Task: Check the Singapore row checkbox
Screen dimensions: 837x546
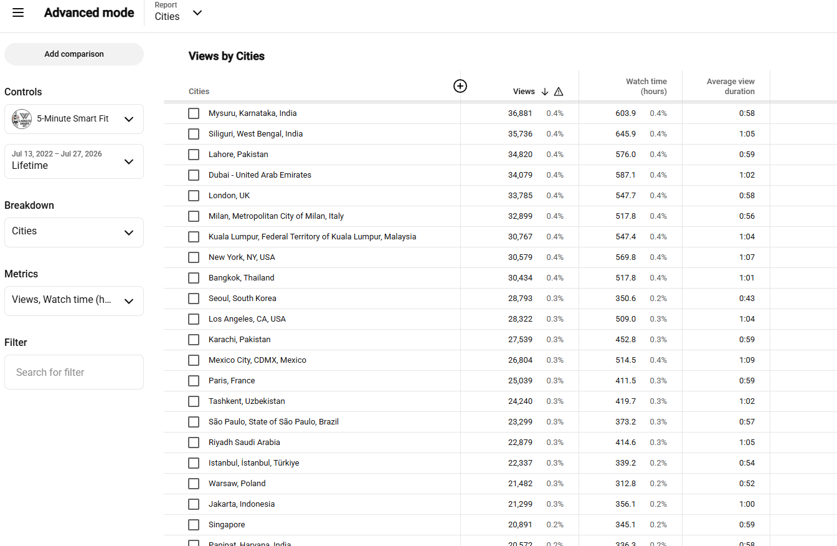Action: [194, 525]
